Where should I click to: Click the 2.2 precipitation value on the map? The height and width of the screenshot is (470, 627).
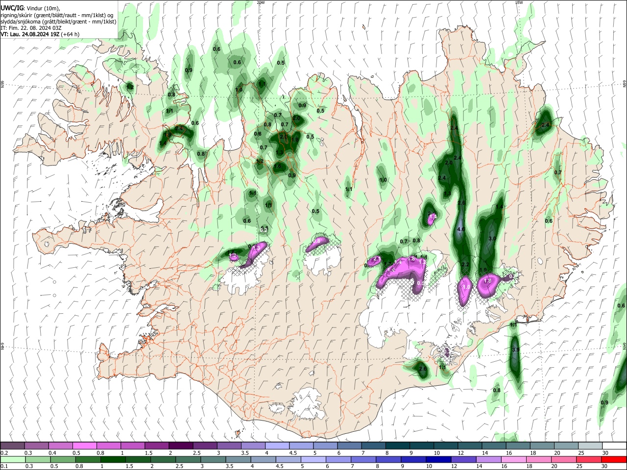466,265
